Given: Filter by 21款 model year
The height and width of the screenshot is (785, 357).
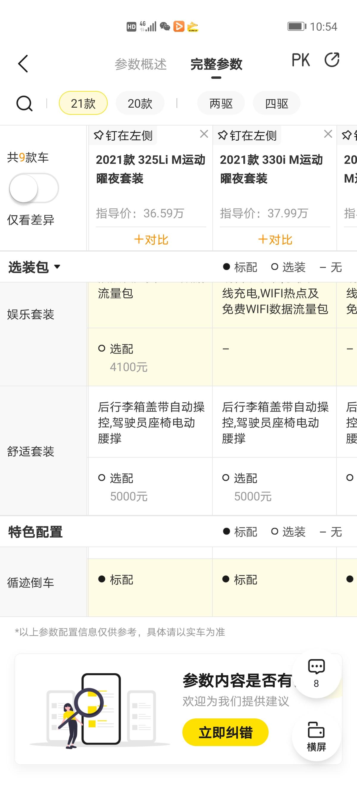Looking at the screenshot, I should [83, 103].
